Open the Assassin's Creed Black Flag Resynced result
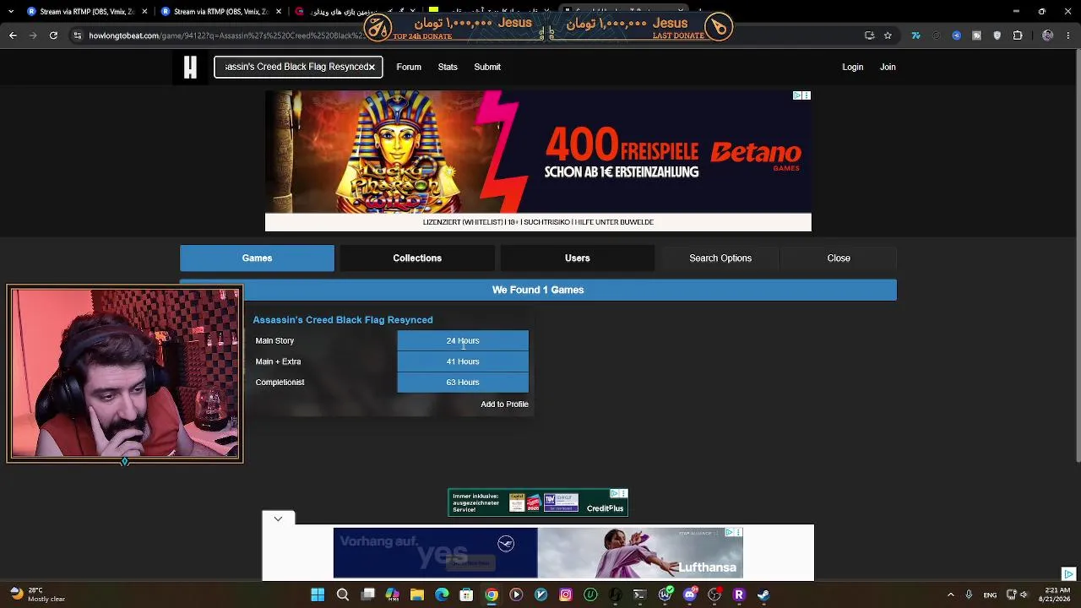 coord(343,320)
